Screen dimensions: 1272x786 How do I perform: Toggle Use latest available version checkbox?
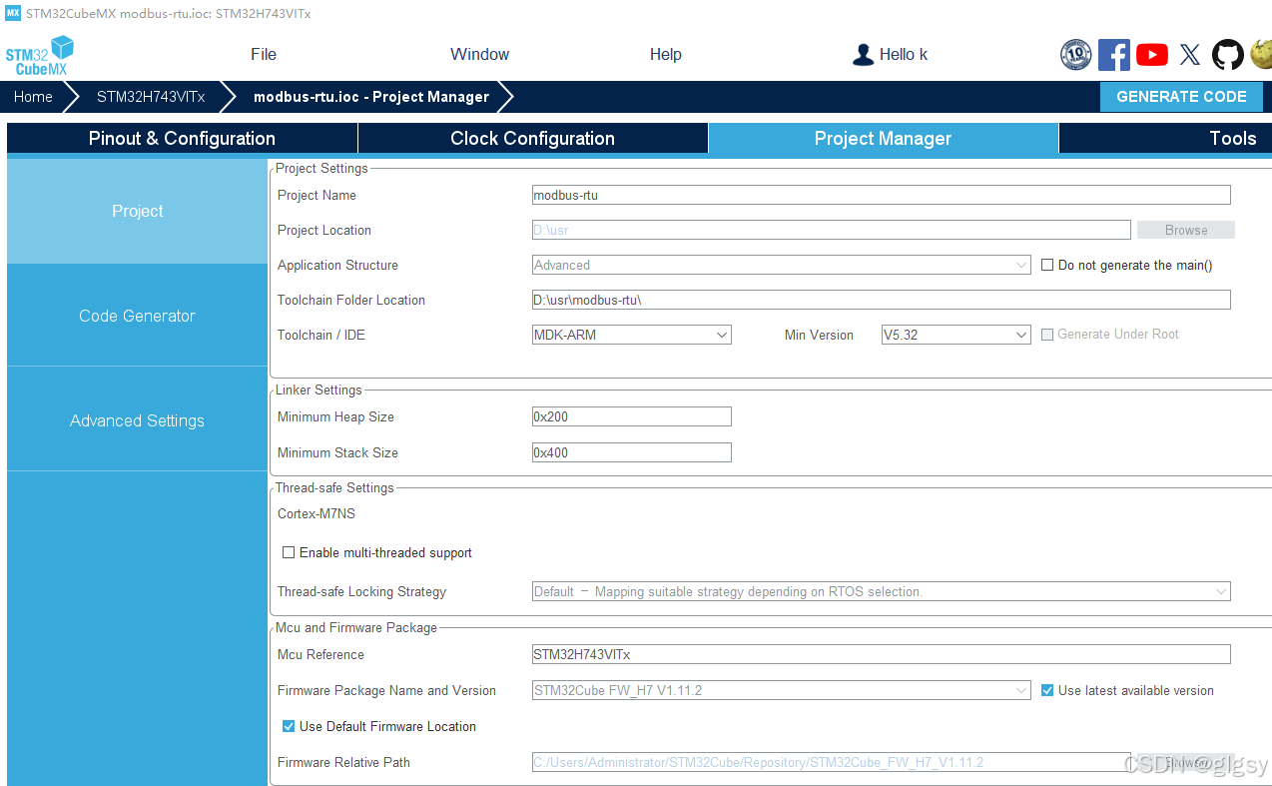[1047, 690]
